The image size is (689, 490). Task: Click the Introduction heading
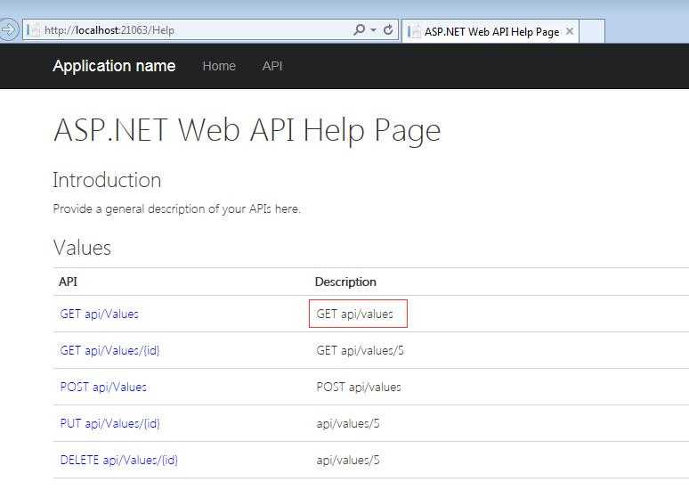107,180
